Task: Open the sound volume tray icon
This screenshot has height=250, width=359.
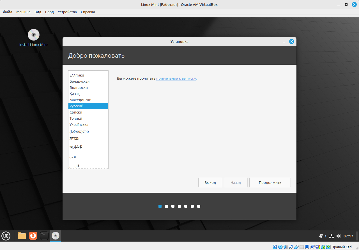Action: (x=339, y=236)
